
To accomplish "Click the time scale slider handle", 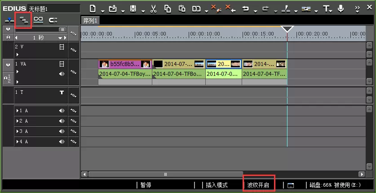I will (x=62, y=30).
